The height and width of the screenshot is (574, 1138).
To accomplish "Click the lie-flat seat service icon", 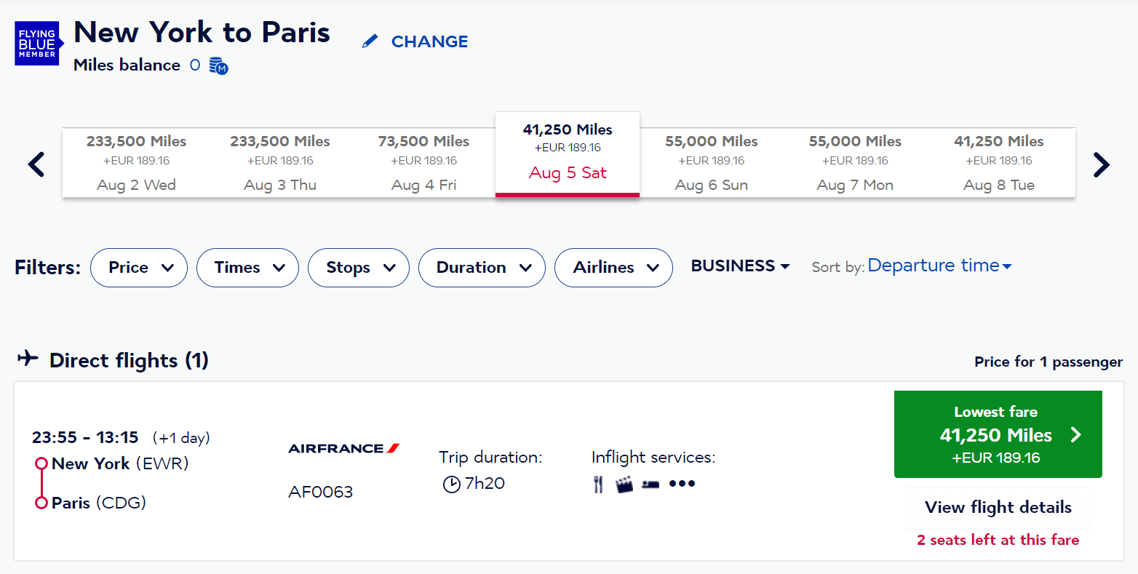I will pos(650,485).
